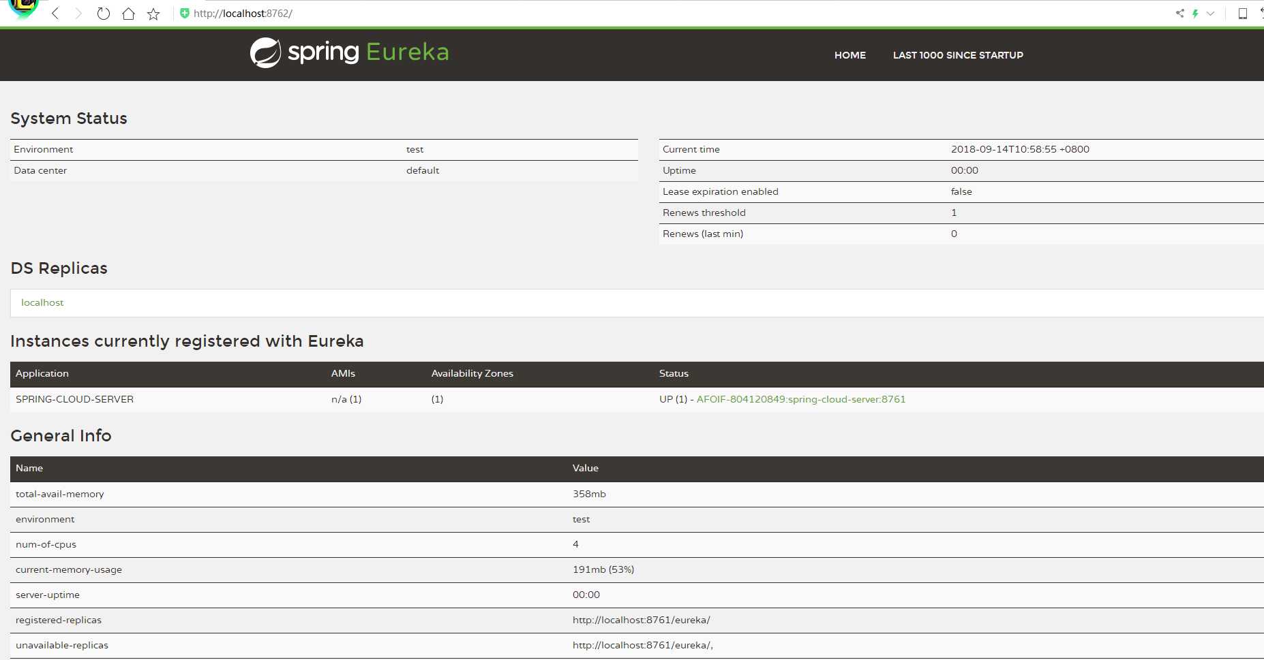1264x660 pixels.
Task: Select the Data center label
Action: [x=40, y=170]
